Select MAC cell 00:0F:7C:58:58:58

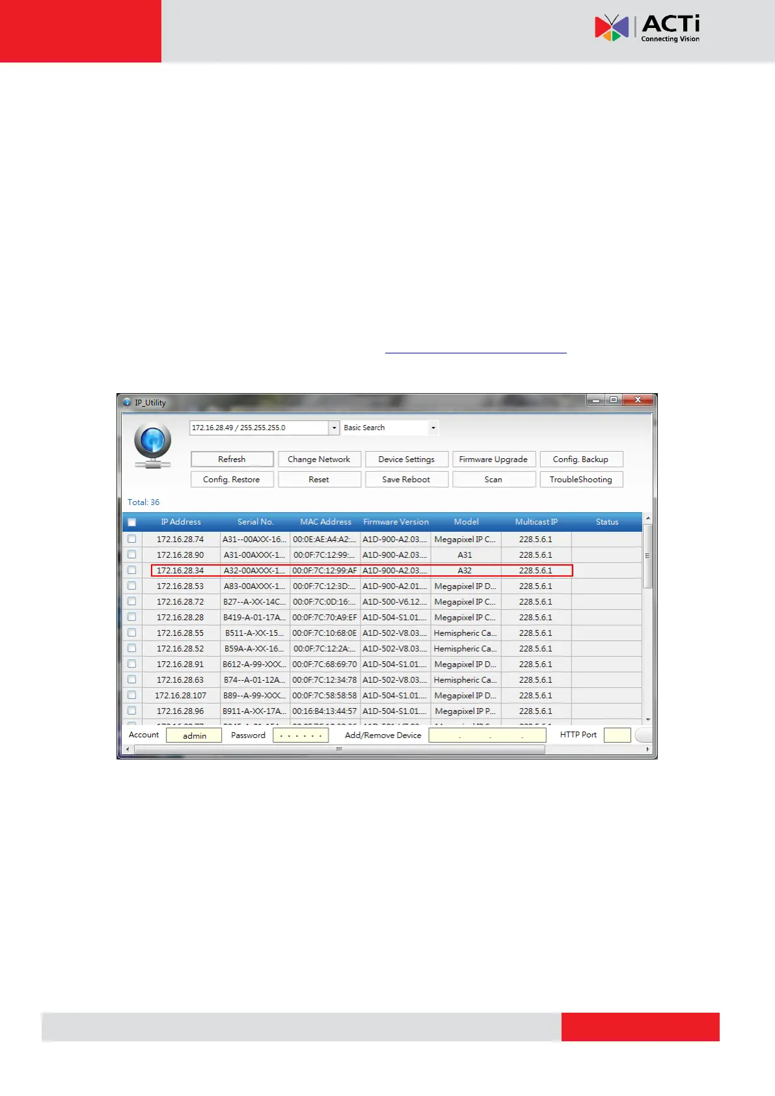[325, 696]
